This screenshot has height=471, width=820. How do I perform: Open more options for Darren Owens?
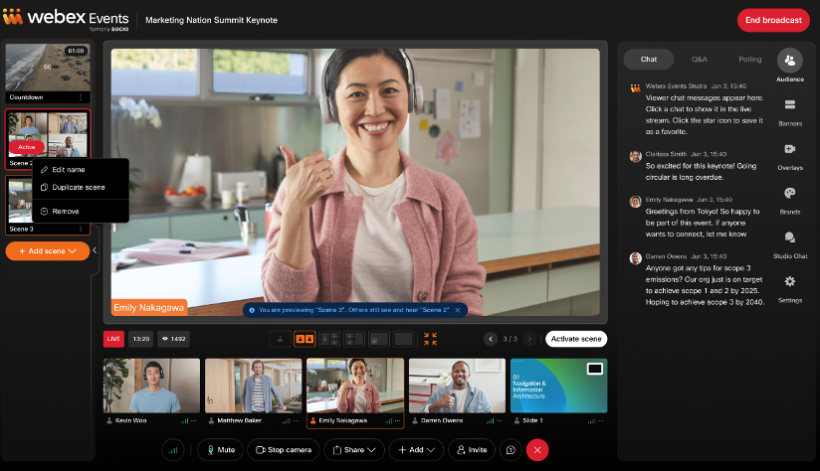click(500, 421)
